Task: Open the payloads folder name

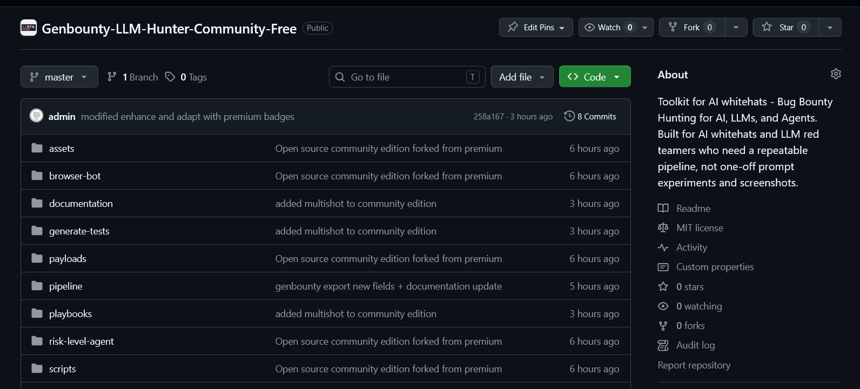Action: (68, 258)
